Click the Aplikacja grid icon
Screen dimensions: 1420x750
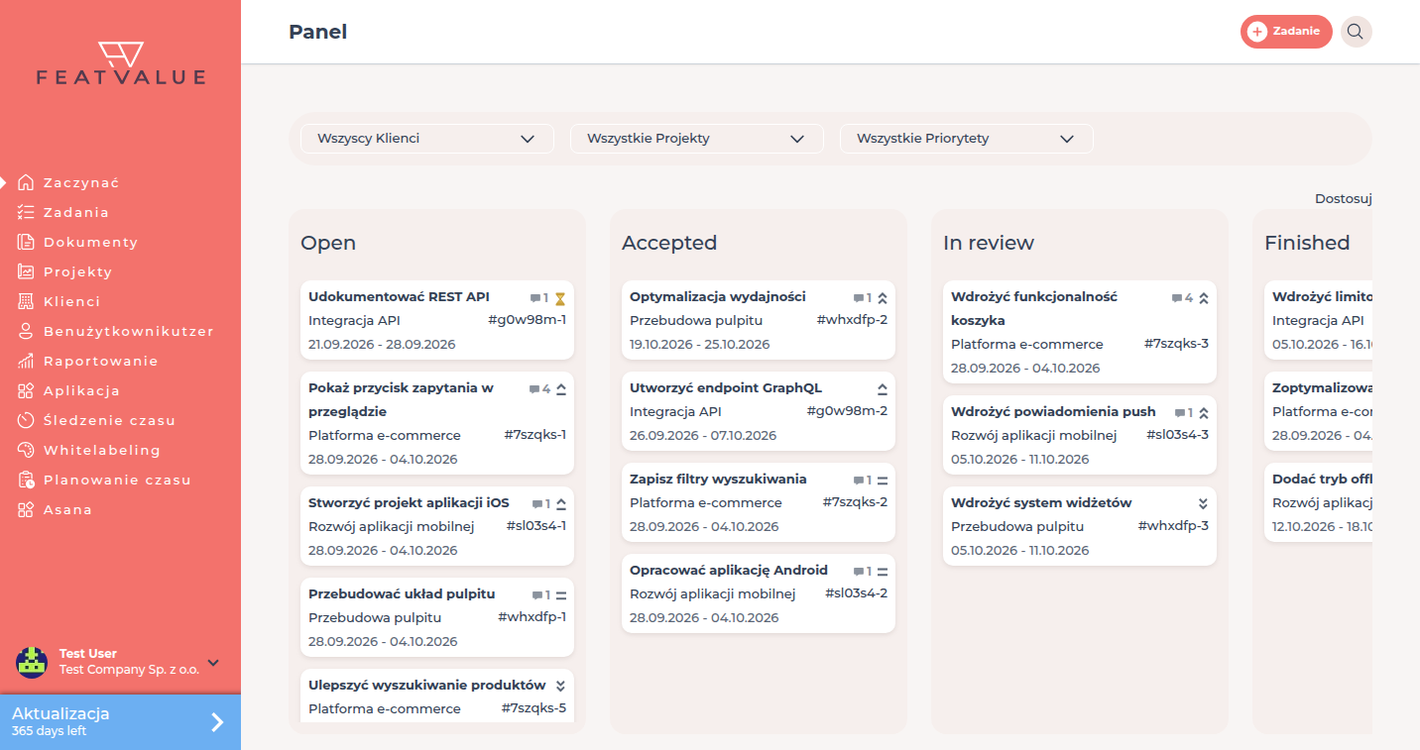point(26,390)
